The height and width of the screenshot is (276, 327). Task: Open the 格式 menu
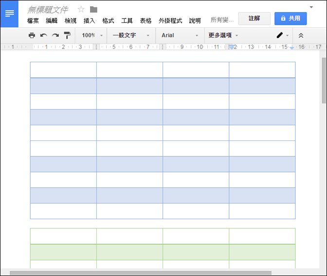click(x=108, y=20)
